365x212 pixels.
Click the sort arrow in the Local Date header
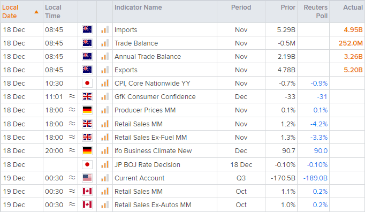pos(36,12)
